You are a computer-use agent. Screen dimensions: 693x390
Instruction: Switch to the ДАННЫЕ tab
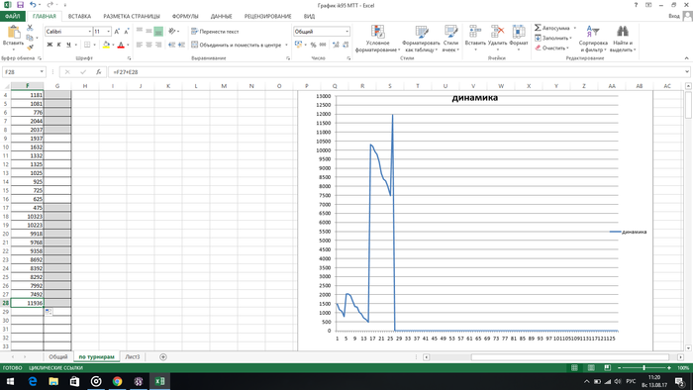click(221, 17)
